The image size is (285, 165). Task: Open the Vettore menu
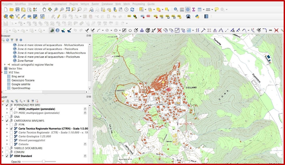coord(85,4)
